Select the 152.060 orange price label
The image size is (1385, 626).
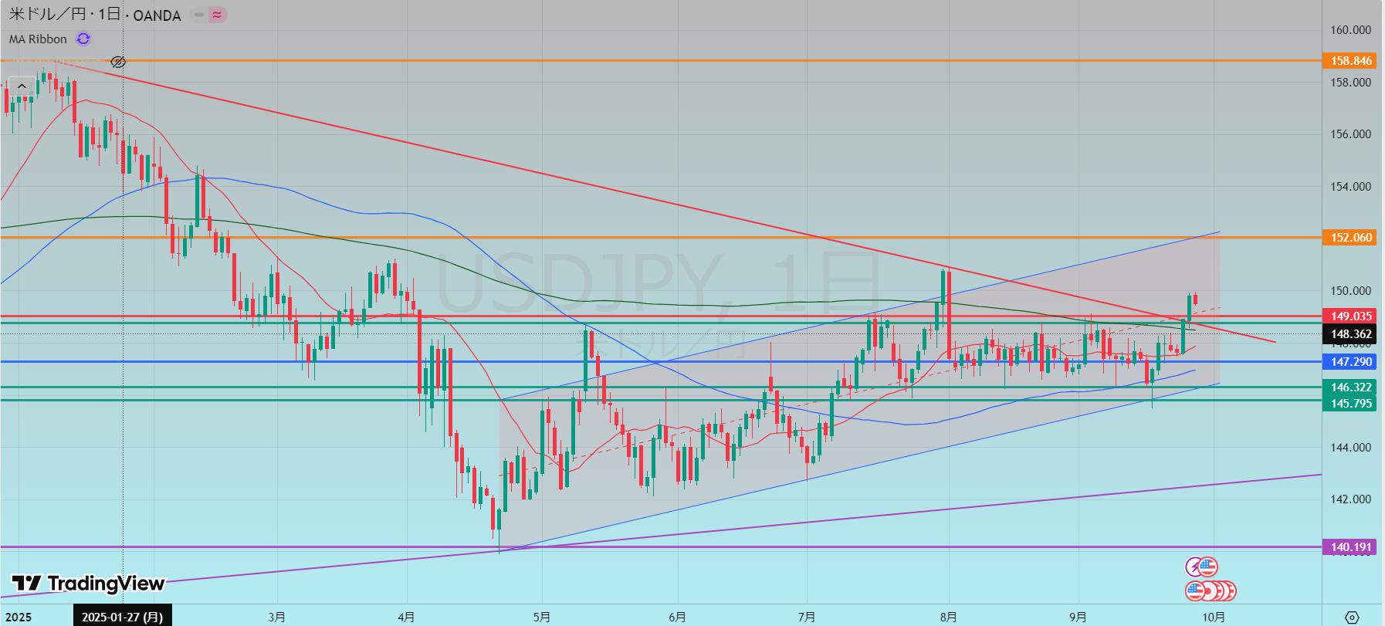(1351, 237)
